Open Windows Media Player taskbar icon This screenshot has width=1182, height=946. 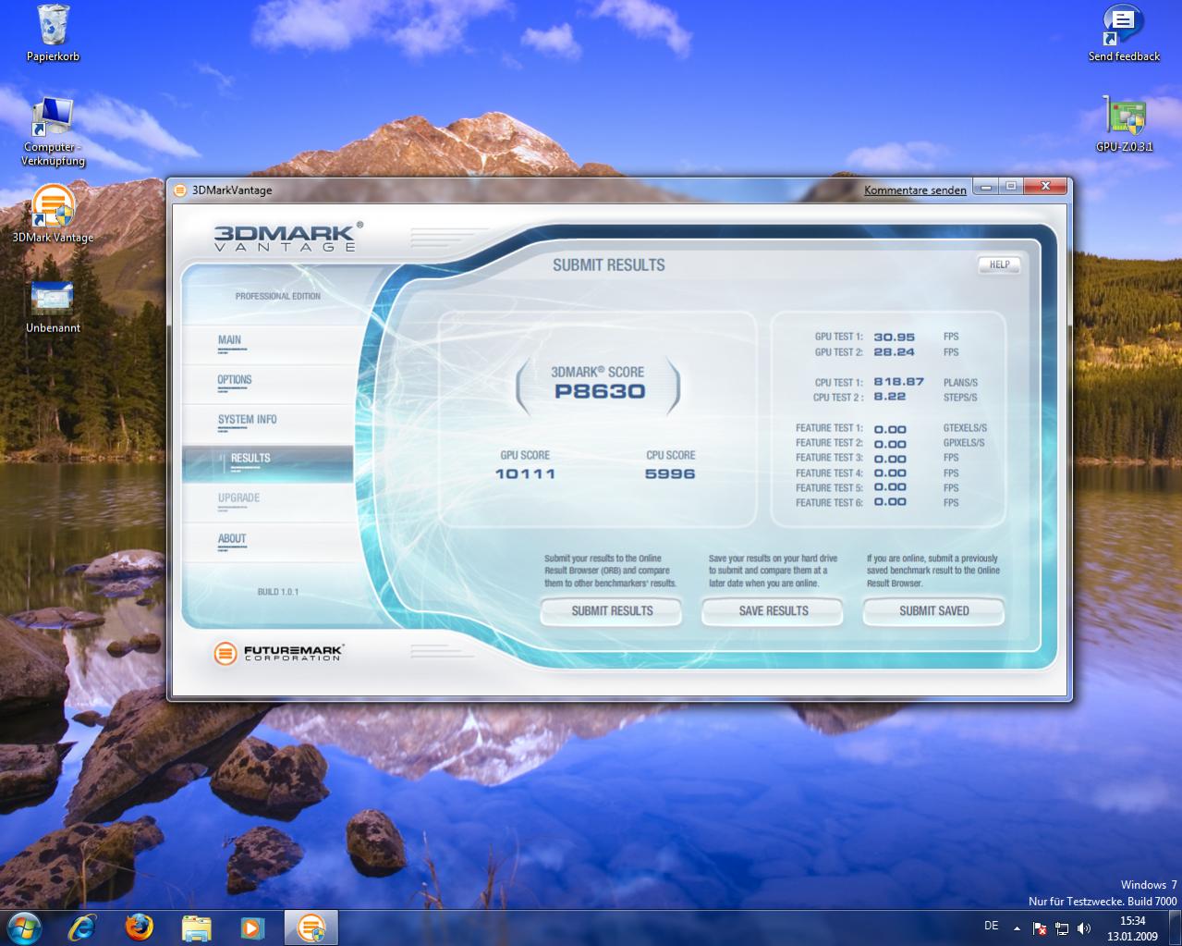pos(251,927)
